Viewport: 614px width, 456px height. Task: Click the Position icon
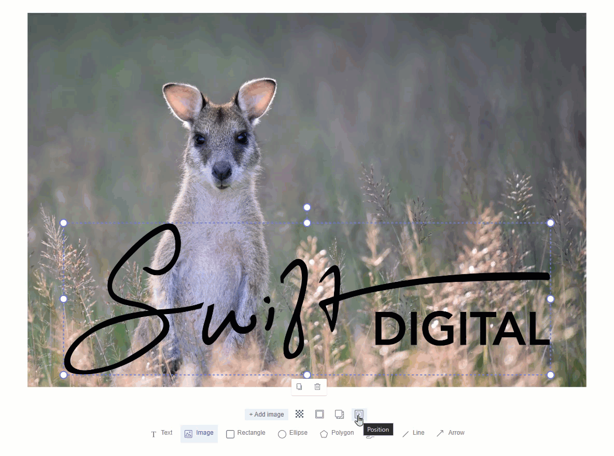click(x=359, y=414)
